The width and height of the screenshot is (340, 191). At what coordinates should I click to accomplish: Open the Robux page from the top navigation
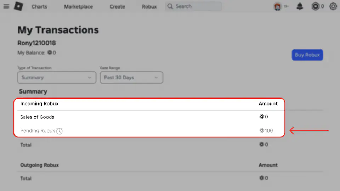pyautogui.click(x=149, y=7)
